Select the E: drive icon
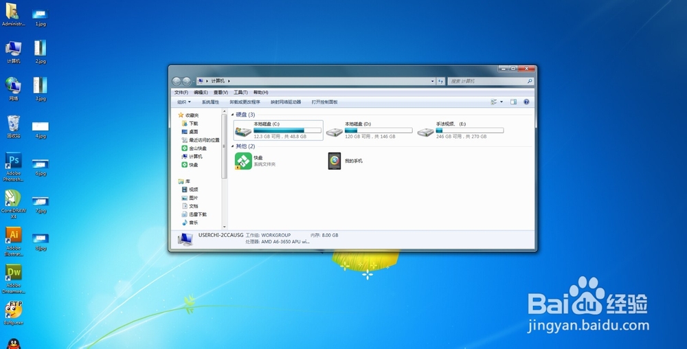Screen dimensions: 687x349 coord(425,132)
